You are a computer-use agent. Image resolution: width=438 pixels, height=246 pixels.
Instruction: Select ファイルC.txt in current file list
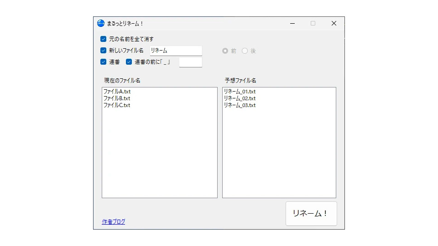(117, 105)
